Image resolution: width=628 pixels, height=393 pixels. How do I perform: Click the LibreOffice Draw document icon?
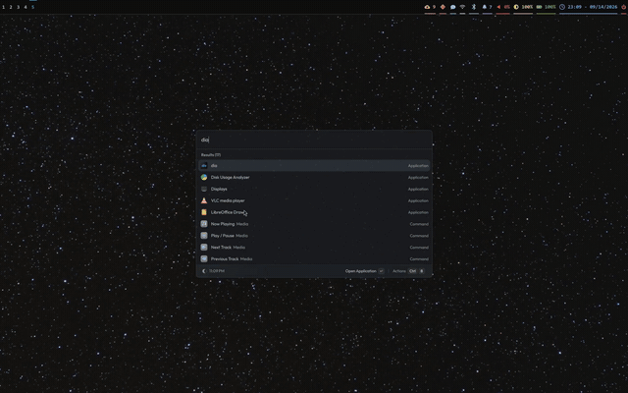204,212
